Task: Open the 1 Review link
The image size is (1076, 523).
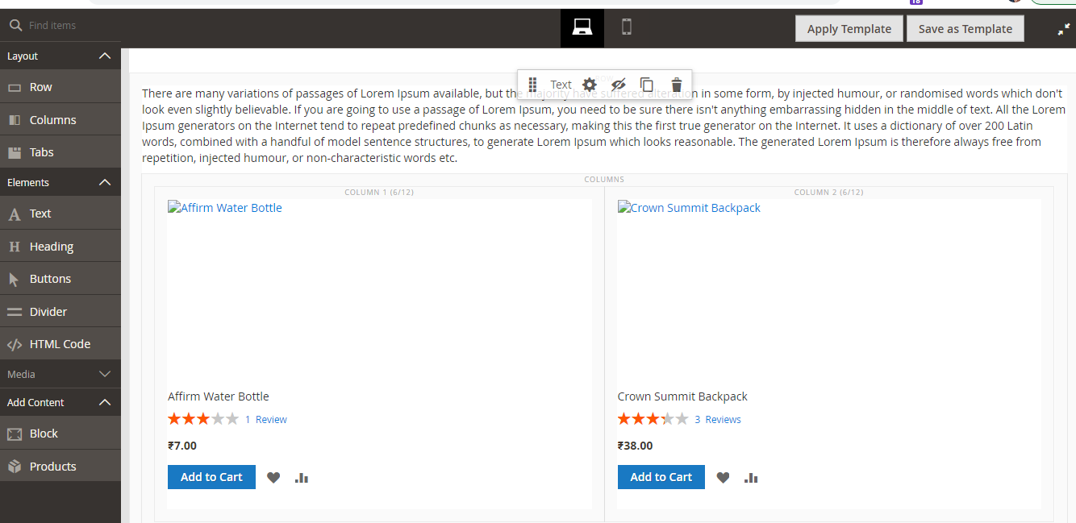Action: coord(266,419)
